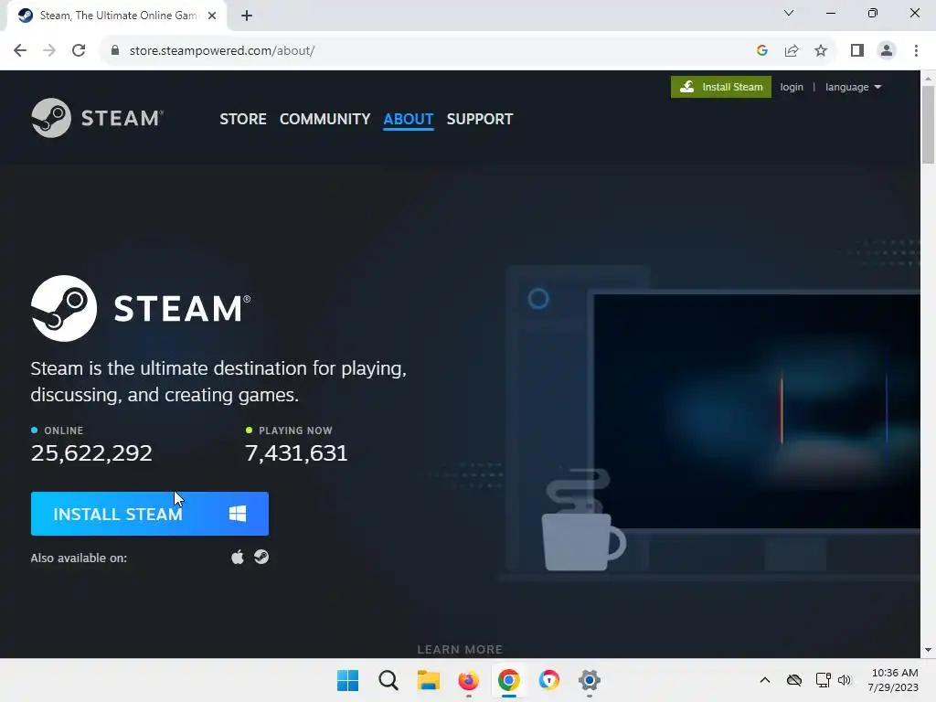Image resolution: width=936 pixels, height=702 pixels.
Task: Toggle the browser side panel
Action: (x=857, y=51)
